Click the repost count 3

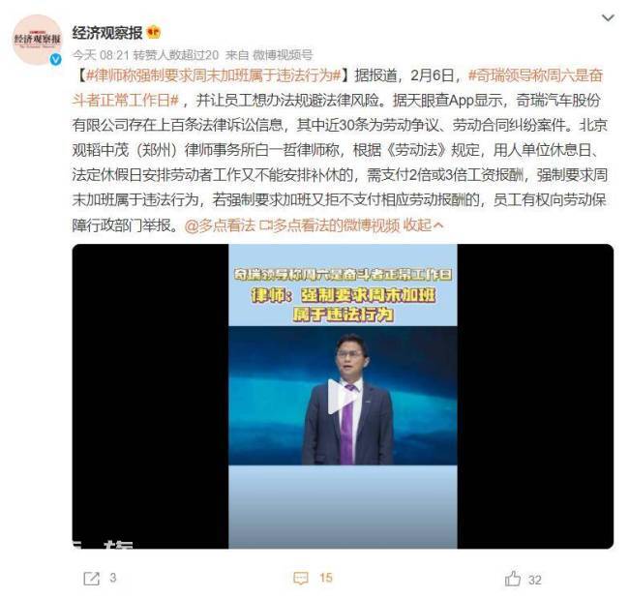112,578
